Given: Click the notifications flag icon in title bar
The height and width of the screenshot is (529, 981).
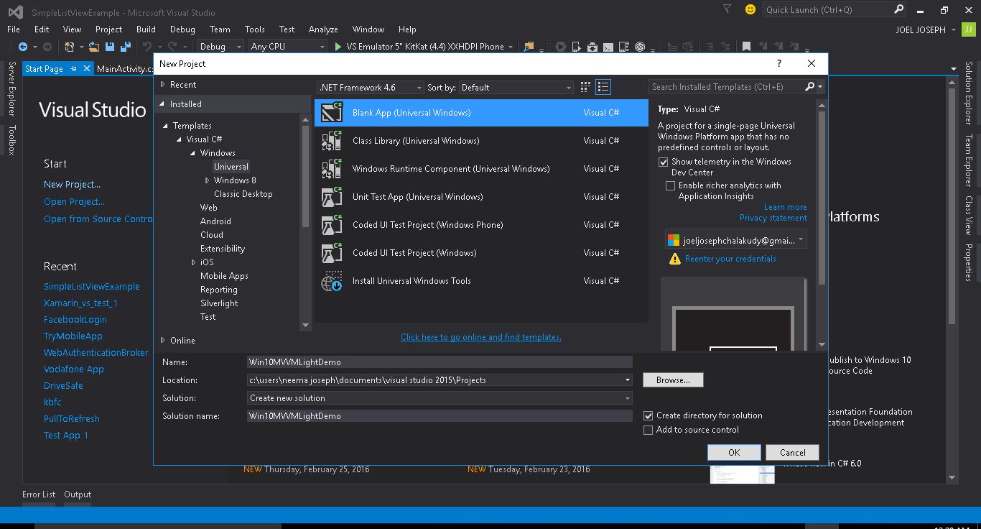Looking at the screenshot, I should tap(727, 9).
